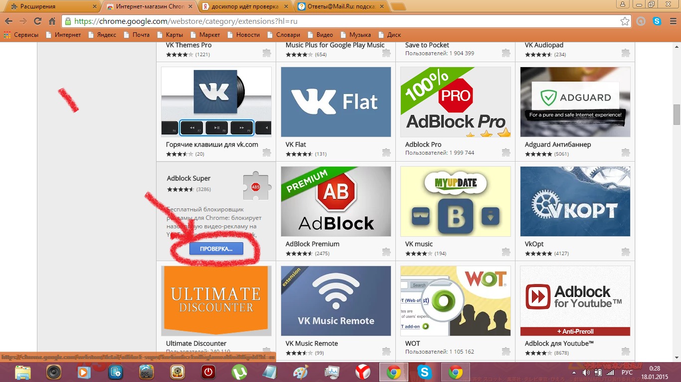This screenshot has width=681, height=382.
Task: Open the Диск bookmark
Action: (389, 35)
